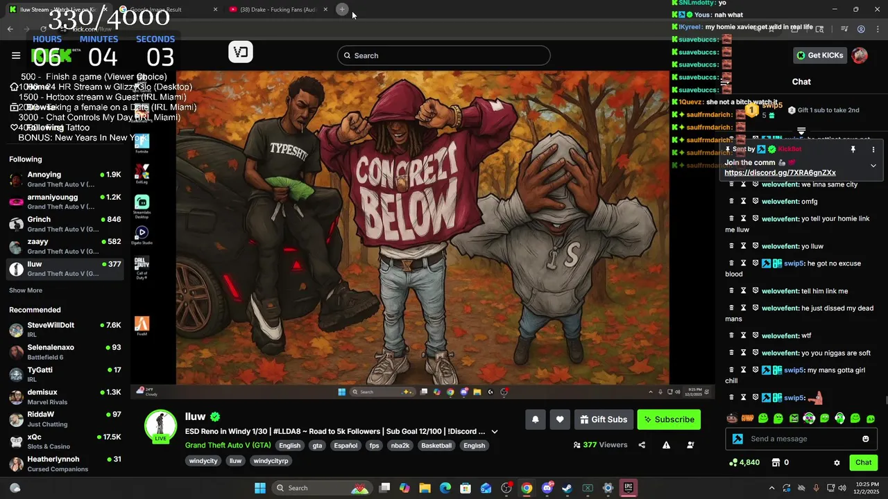
Task: Collapse the pinned message chevron
Action: (873, 166)
